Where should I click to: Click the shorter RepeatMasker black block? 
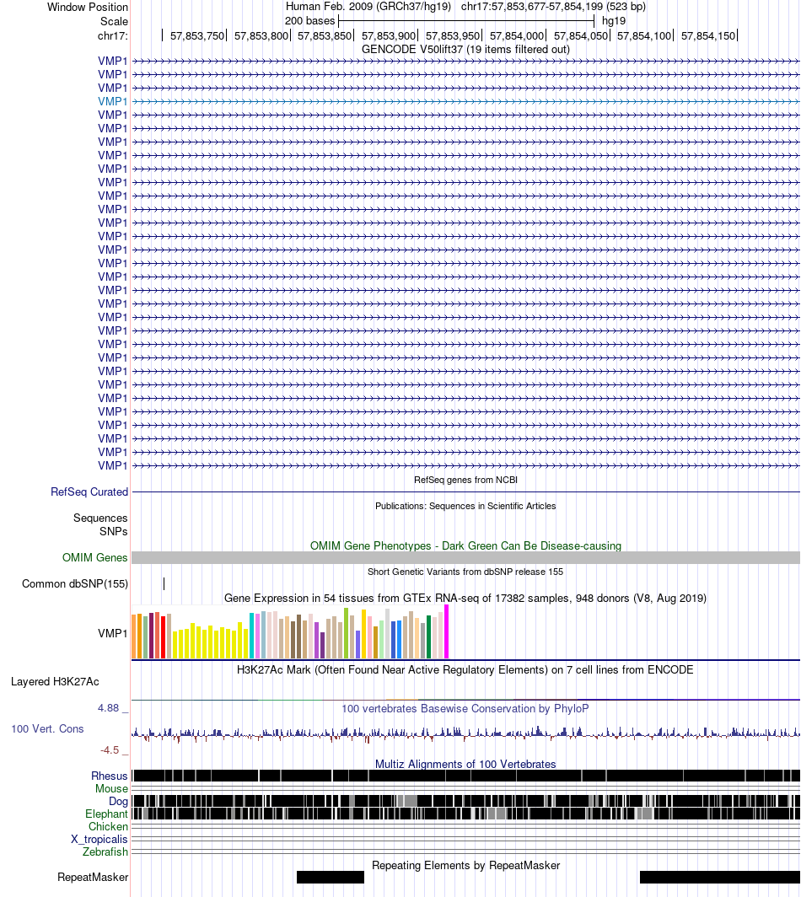coord(331,877)
